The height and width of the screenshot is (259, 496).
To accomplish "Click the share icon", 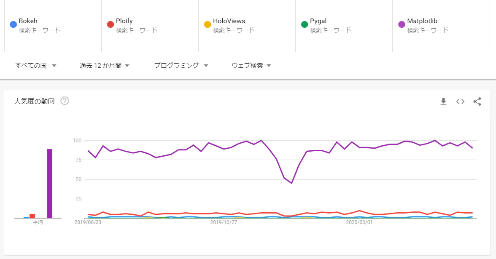I will 477,101.
